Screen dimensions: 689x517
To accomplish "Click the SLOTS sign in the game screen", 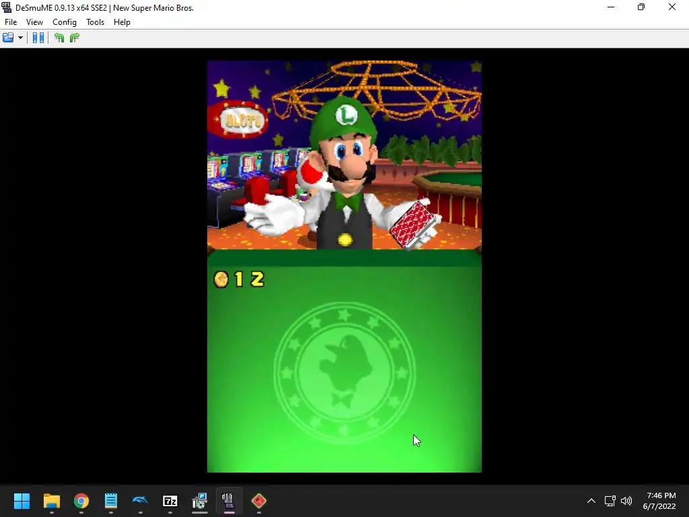I will tap(240, 120).
